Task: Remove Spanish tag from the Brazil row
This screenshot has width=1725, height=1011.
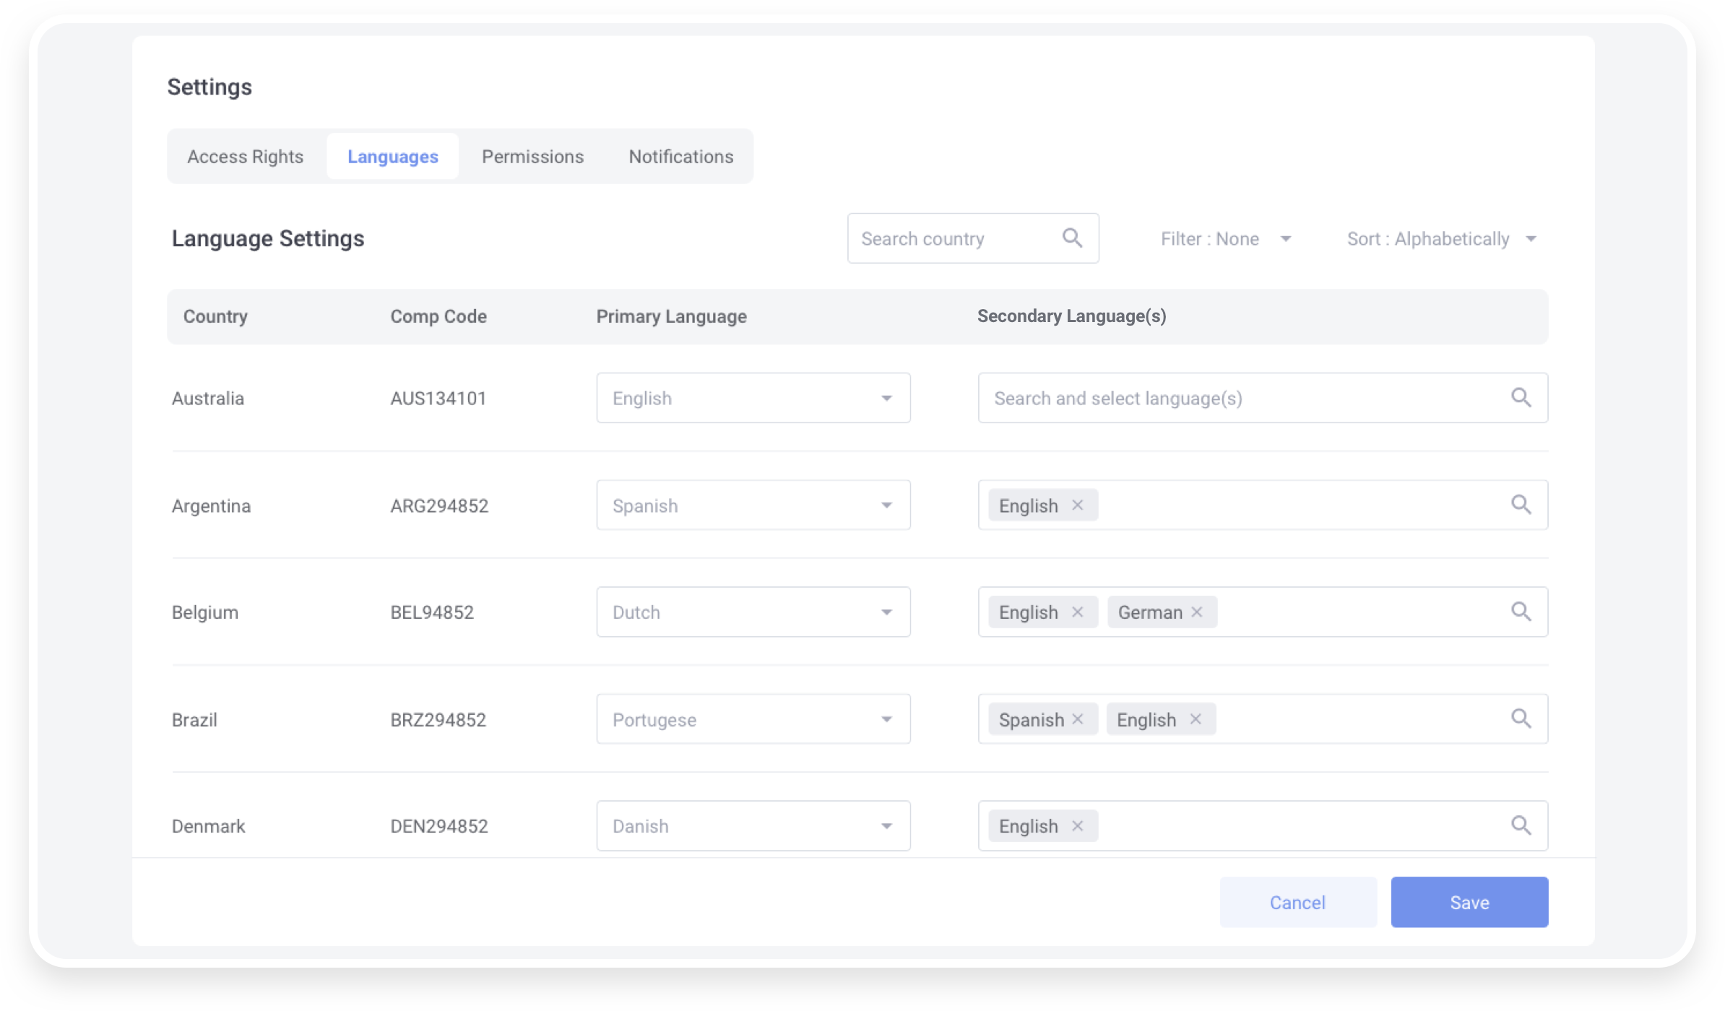Action: pyautogui.click(x=1078, y=719)
